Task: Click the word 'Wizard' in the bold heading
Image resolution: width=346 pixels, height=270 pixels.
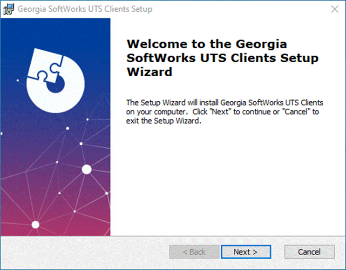Action: click(149, 72)
